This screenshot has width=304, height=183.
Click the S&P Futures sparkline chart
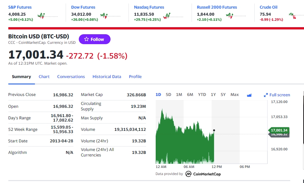pos(47,16)
